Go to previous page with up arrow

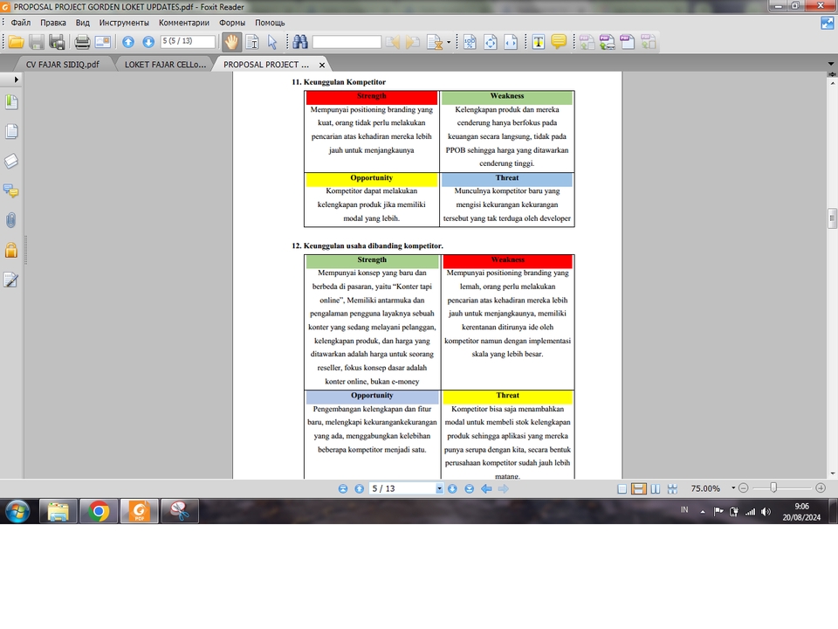128,42
